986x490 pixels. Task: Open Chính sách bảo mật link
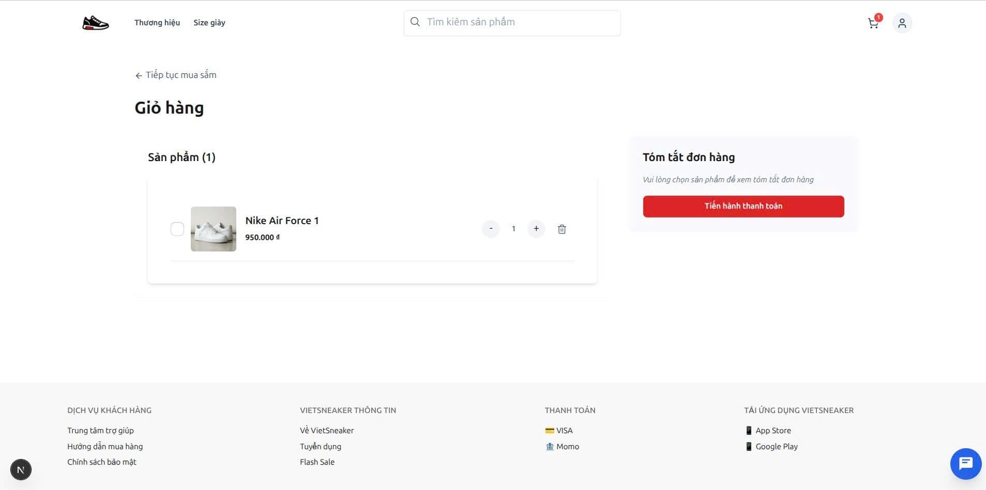pos(102,462)
